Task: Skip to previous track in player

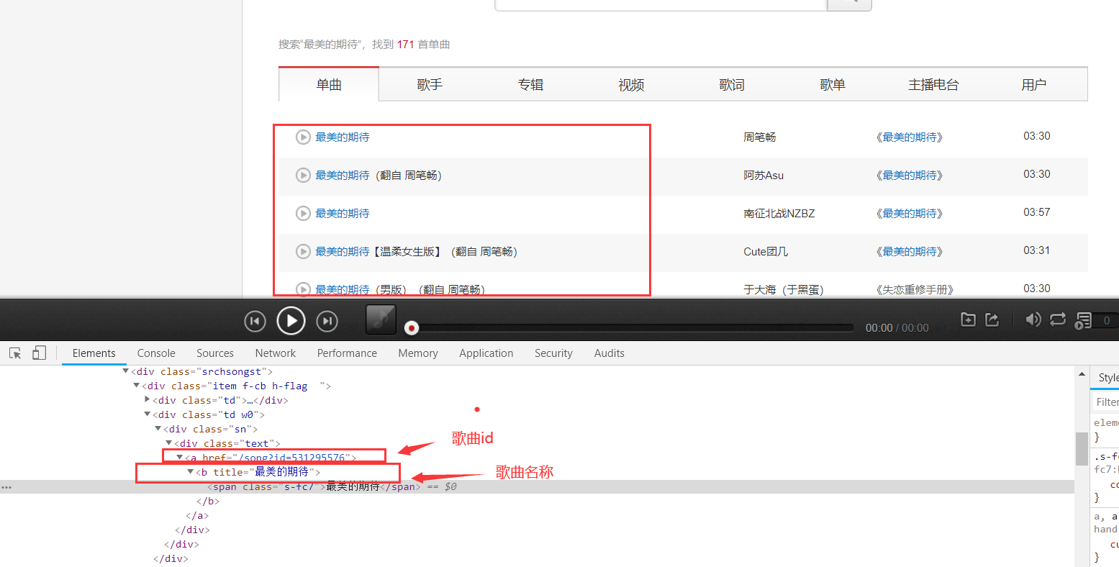Action: point(255,321)
